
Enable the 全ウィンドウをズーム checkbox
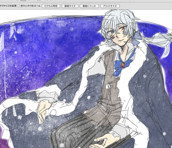pyautogui.click(x=19, y=6)
